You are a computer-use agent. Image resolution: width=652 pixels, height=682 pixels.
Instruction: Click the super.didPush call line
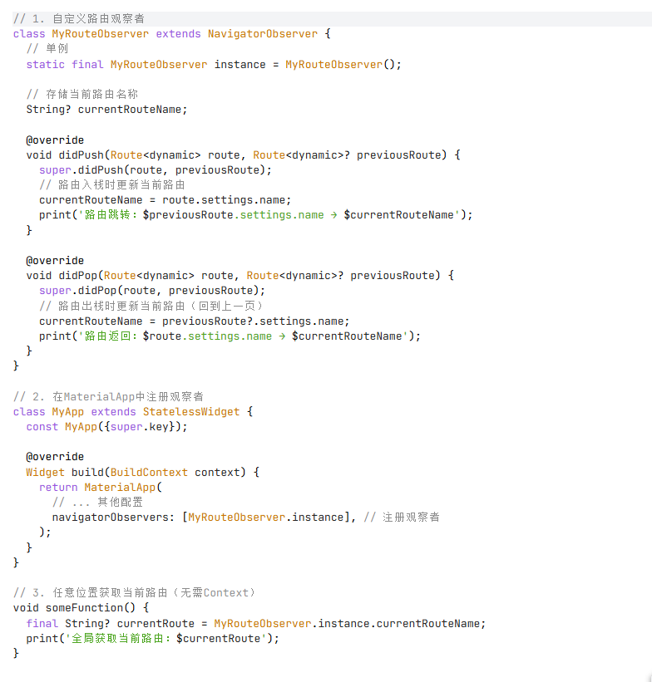156,169
